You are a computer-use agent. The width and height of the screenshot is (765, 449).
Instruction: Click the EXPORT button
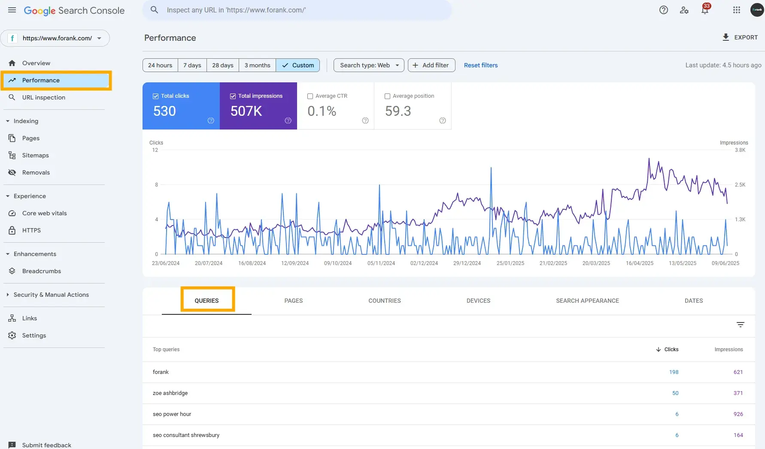pos(740,37)
